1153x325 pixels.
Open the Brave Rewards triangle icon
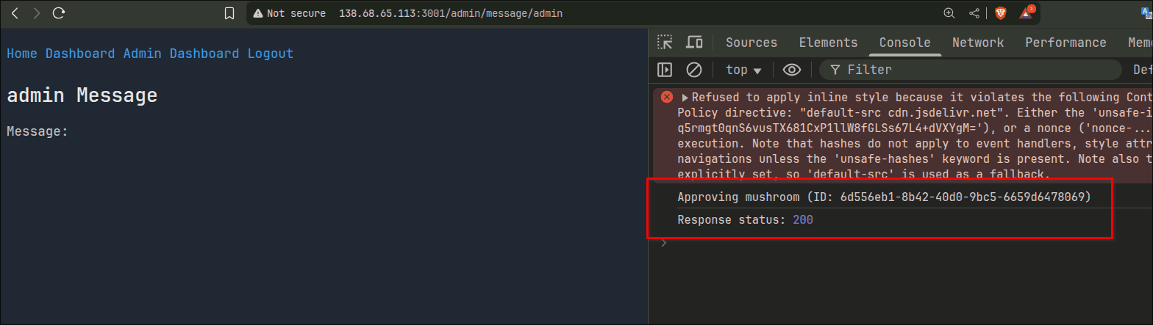click(1027, 13)
